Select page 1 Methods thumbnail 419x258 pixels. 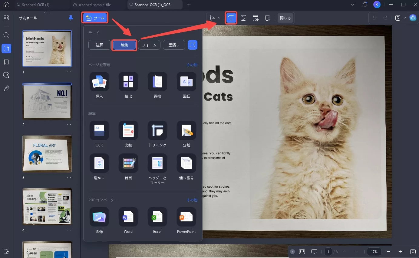click(x=47, y=49)
